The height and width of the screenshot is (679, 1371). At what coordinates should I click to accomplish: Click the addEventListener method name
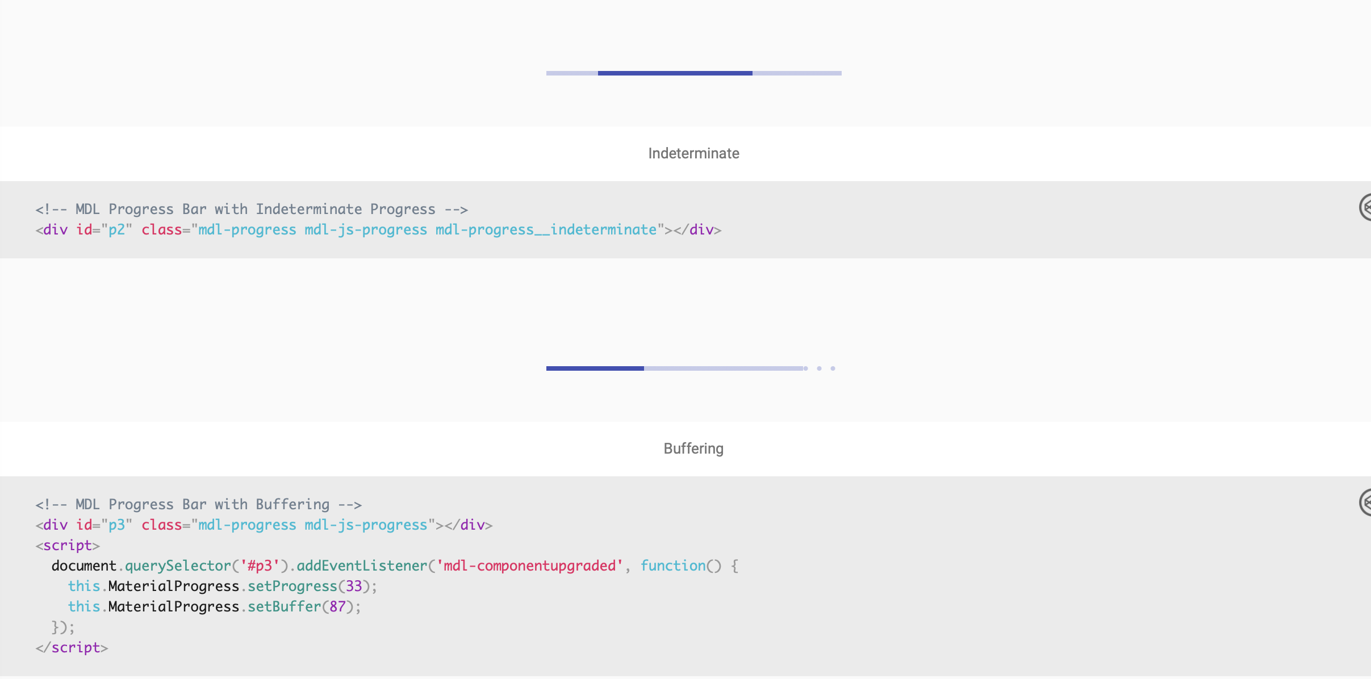click(360, 565)
